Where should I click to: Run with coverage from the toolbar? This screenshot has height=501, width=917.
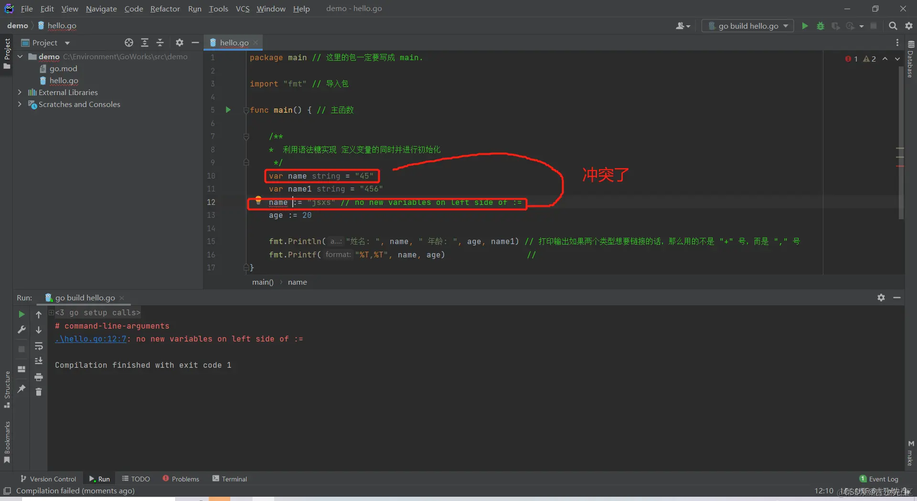(835, 26)
